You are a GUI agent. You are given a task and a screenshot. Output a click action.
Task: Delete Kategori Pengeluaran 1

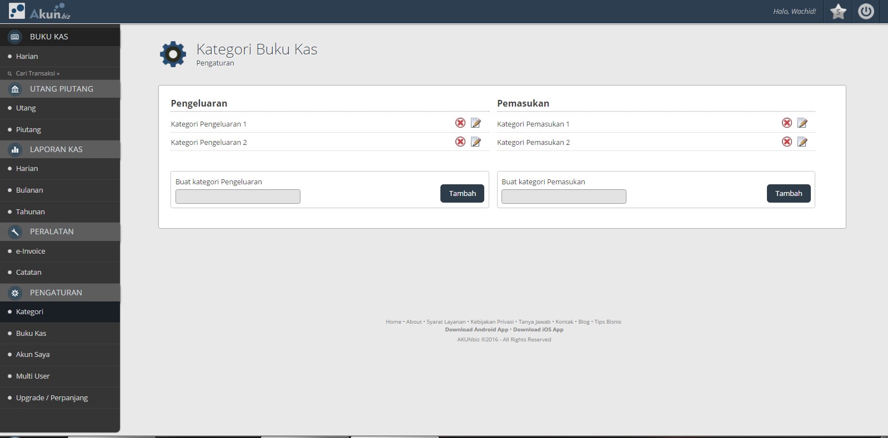point(460,123)
